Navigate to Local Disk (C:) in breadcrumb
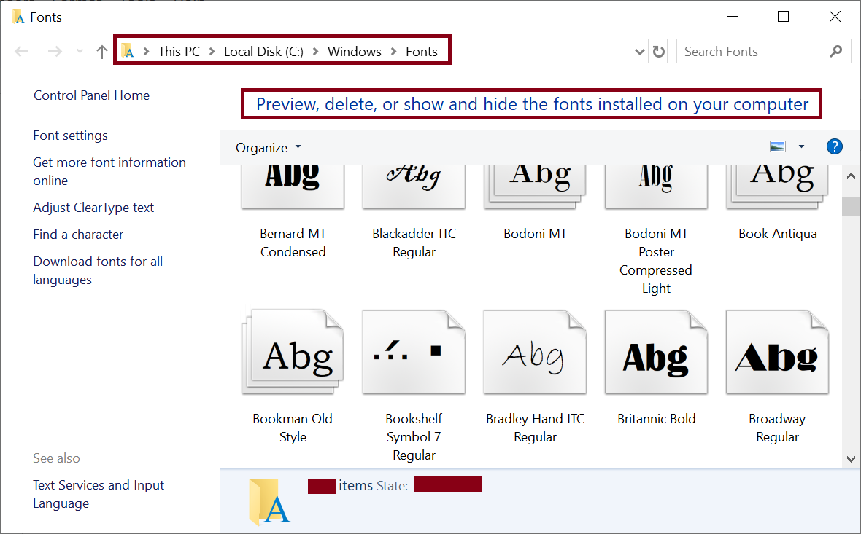861x534 pixels. tap(263, 51)
